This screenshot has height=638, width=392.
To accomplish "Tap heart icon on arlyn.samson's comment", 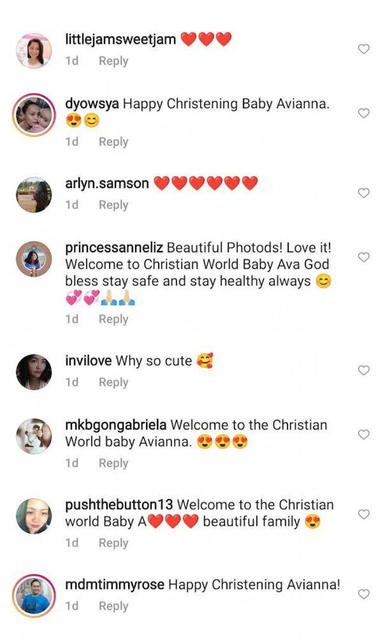I will pyautogui.click(x=364, y=193).
